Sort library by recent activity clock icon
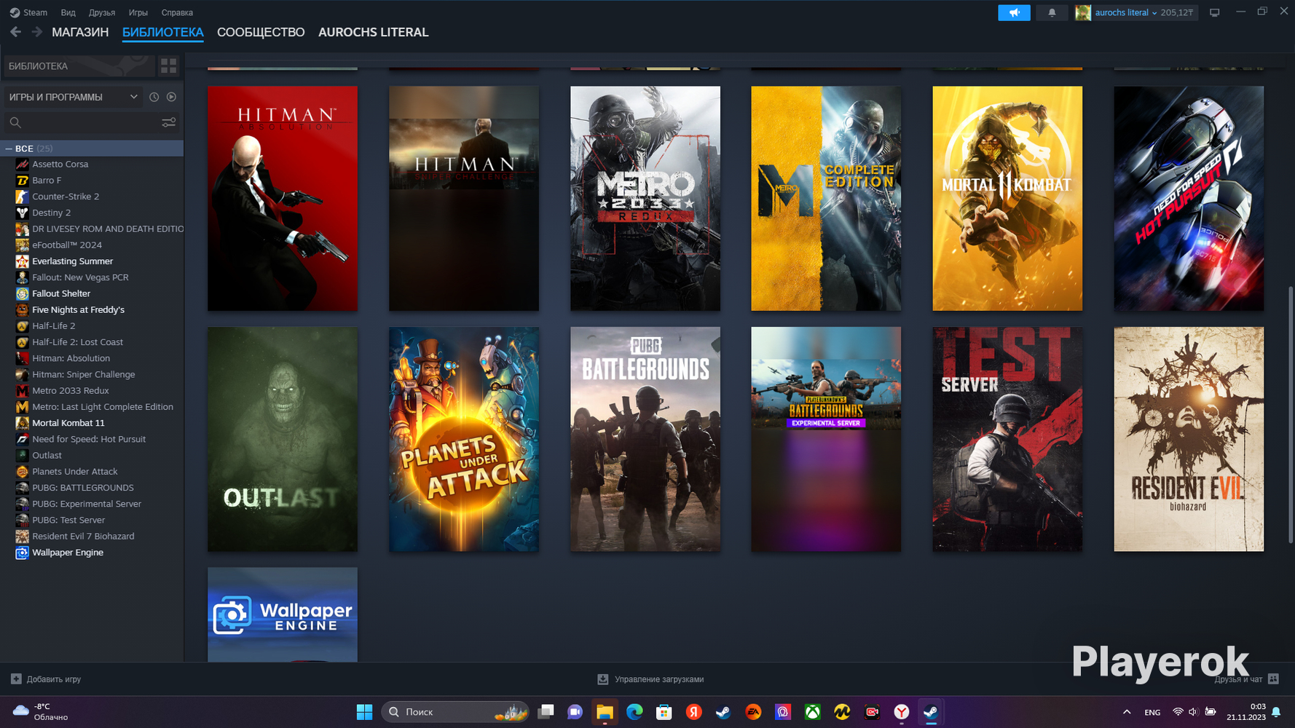1295x728 pixels. tap(154, 97)
